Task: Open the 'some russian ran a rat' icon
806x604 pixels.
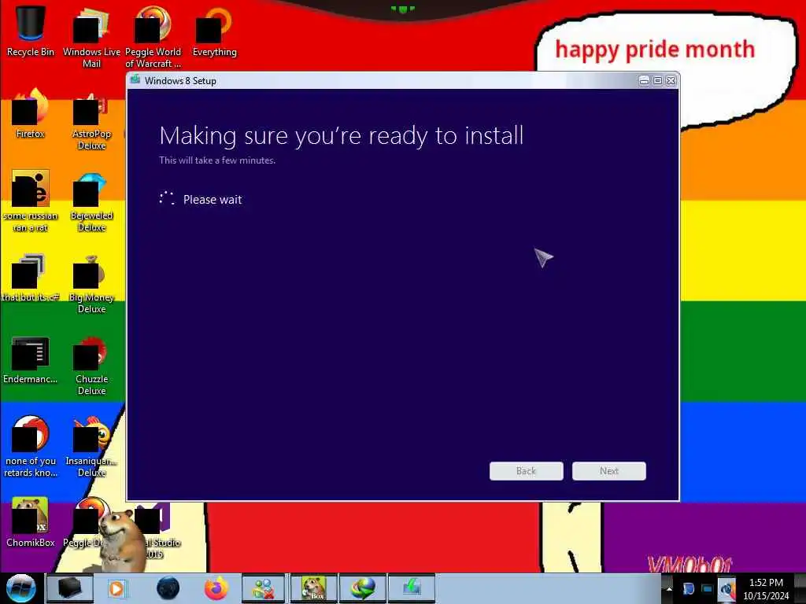Action: click(x=31, y=201)
